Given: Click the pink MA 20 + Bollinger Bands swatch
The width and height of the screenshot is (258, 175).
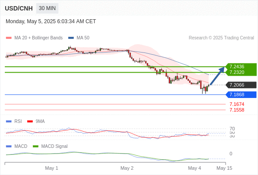Looking at the screenshot, I should pos(9,38).
